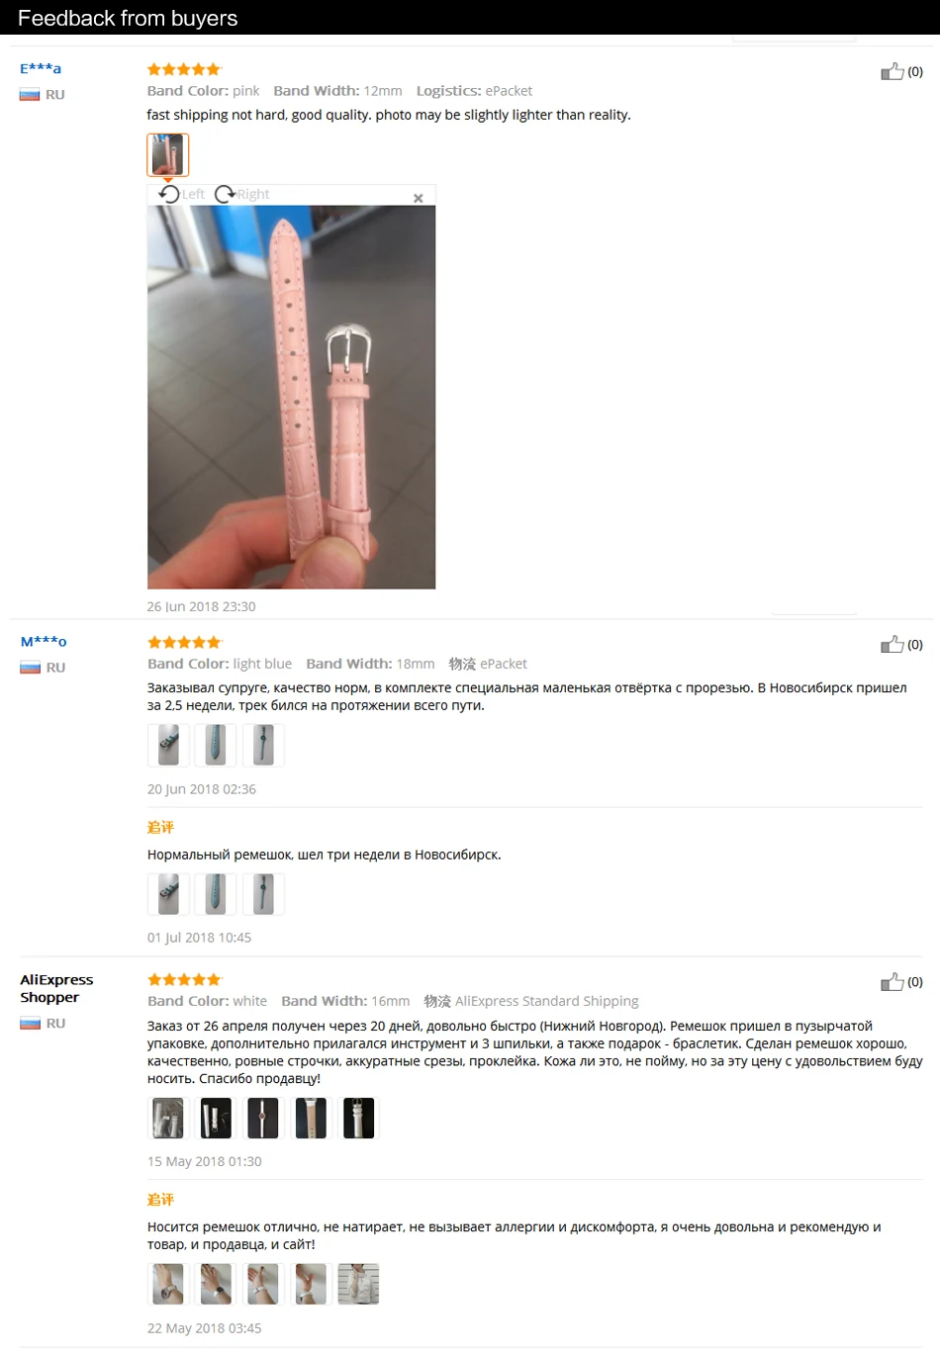Like E***a's review with thumbs-up icon

coord(893,71)
